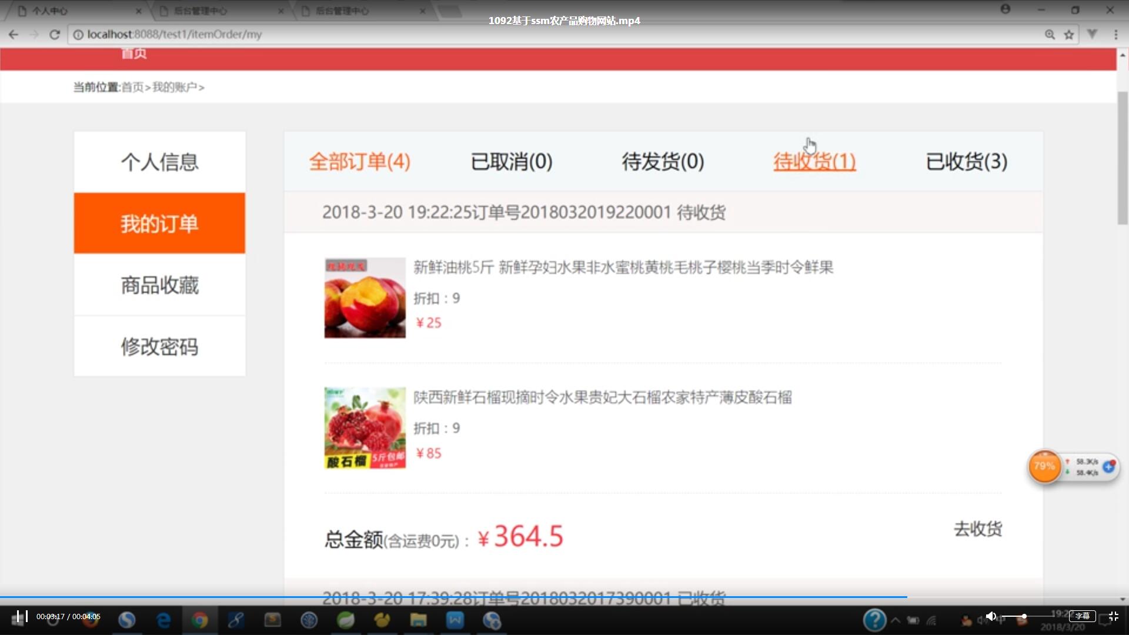Seek on the video progress bar

[564, 597]
